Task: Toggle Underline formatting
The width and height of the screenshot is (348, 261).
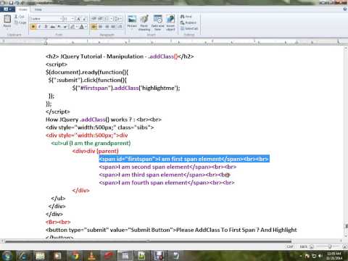Action: (x=46, y=27)
